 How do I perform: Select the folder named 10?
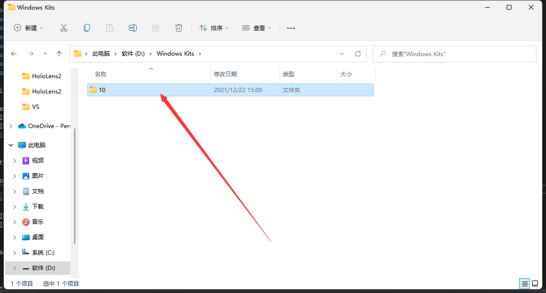point(230,90)
